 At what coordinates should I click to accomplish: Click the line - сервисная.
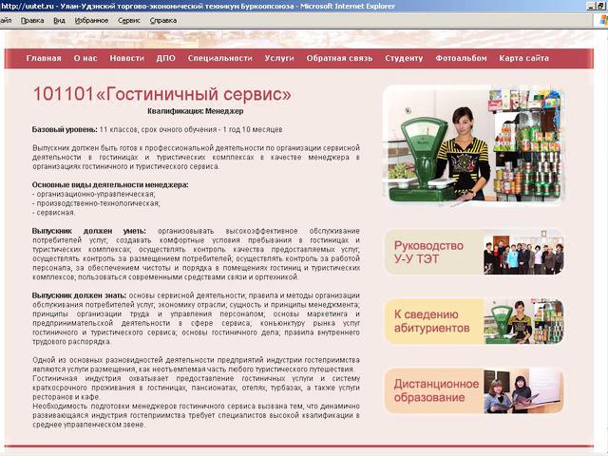point(54,213)
